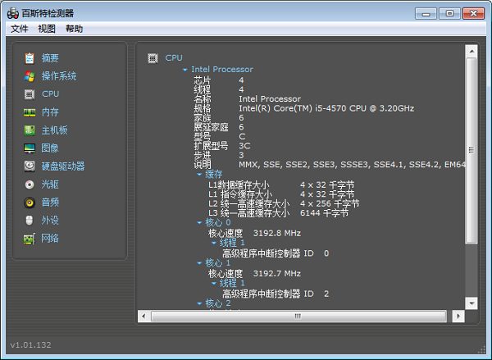The image size is (492, 360).
Task: Click the horizontal scrollbar thumb
Action: point(298,316)
